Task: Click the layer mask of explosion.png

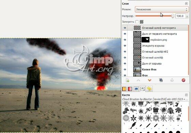Action: tap(145, 40)
